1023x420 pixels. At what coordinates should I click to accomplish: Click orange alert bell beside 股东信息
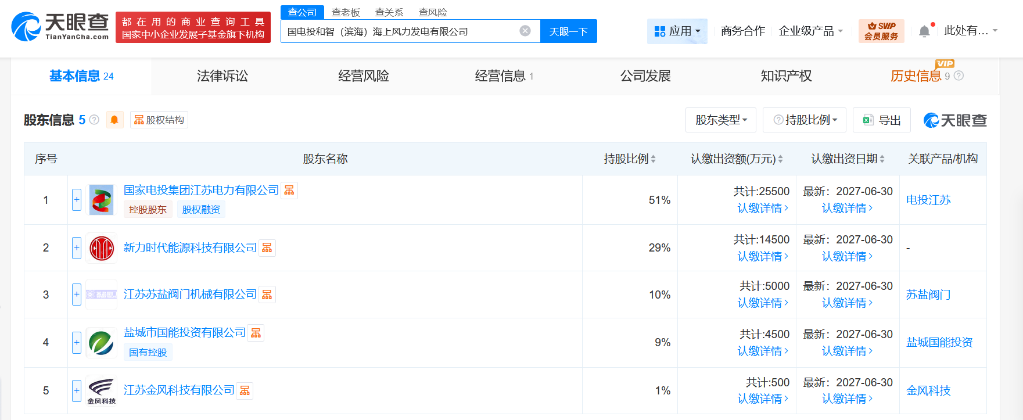114,120
